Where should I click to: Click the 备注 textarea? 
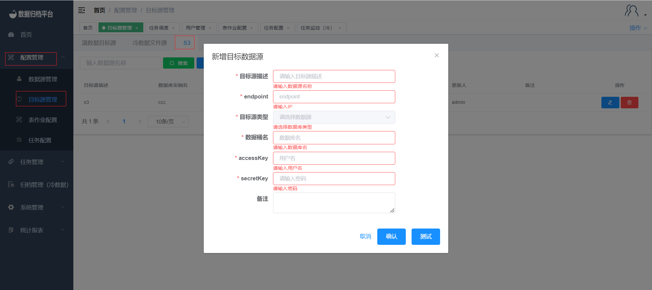pyautogui.click(x=334, y=203)
